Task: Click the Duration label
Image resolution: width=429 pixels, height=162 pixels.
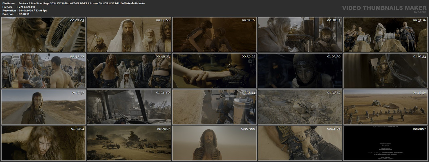Action: pyautogui.click(x=8, y=14)
